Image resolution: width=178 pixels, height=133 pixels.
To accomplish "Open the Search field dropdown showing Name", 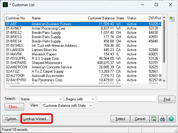I will pyautogui.click(x=41, y=99).
